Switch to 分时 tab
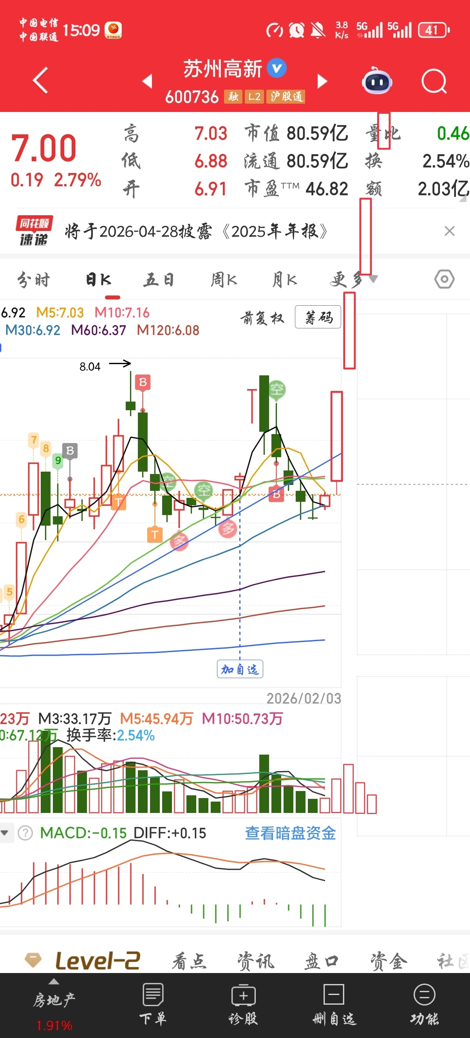 34,279
